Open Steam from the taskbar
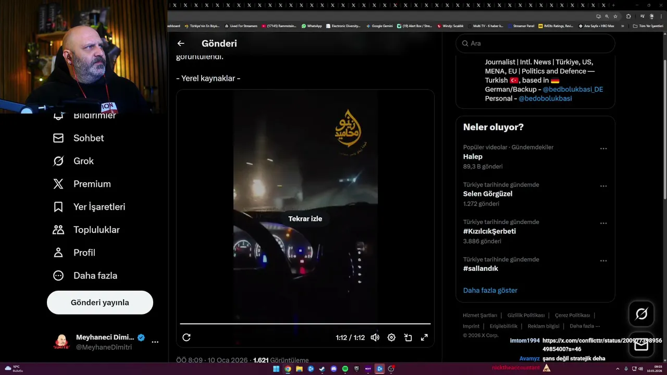Viewport: 667px width, 375px height. point(322,369)
